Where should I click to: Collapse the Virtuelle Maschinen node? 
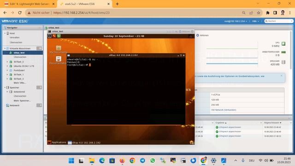point(5,48)
